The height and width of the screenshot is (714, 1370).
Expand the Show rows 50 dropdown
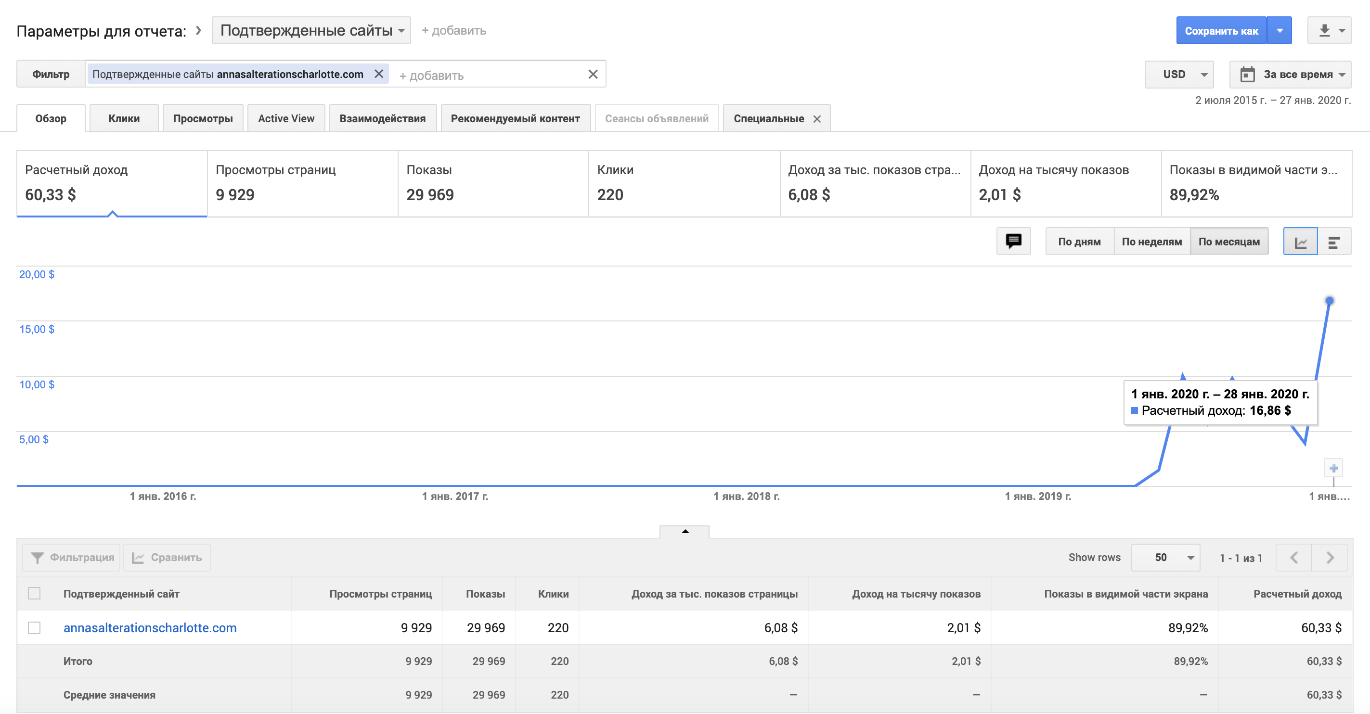(x=1165, y=557)
